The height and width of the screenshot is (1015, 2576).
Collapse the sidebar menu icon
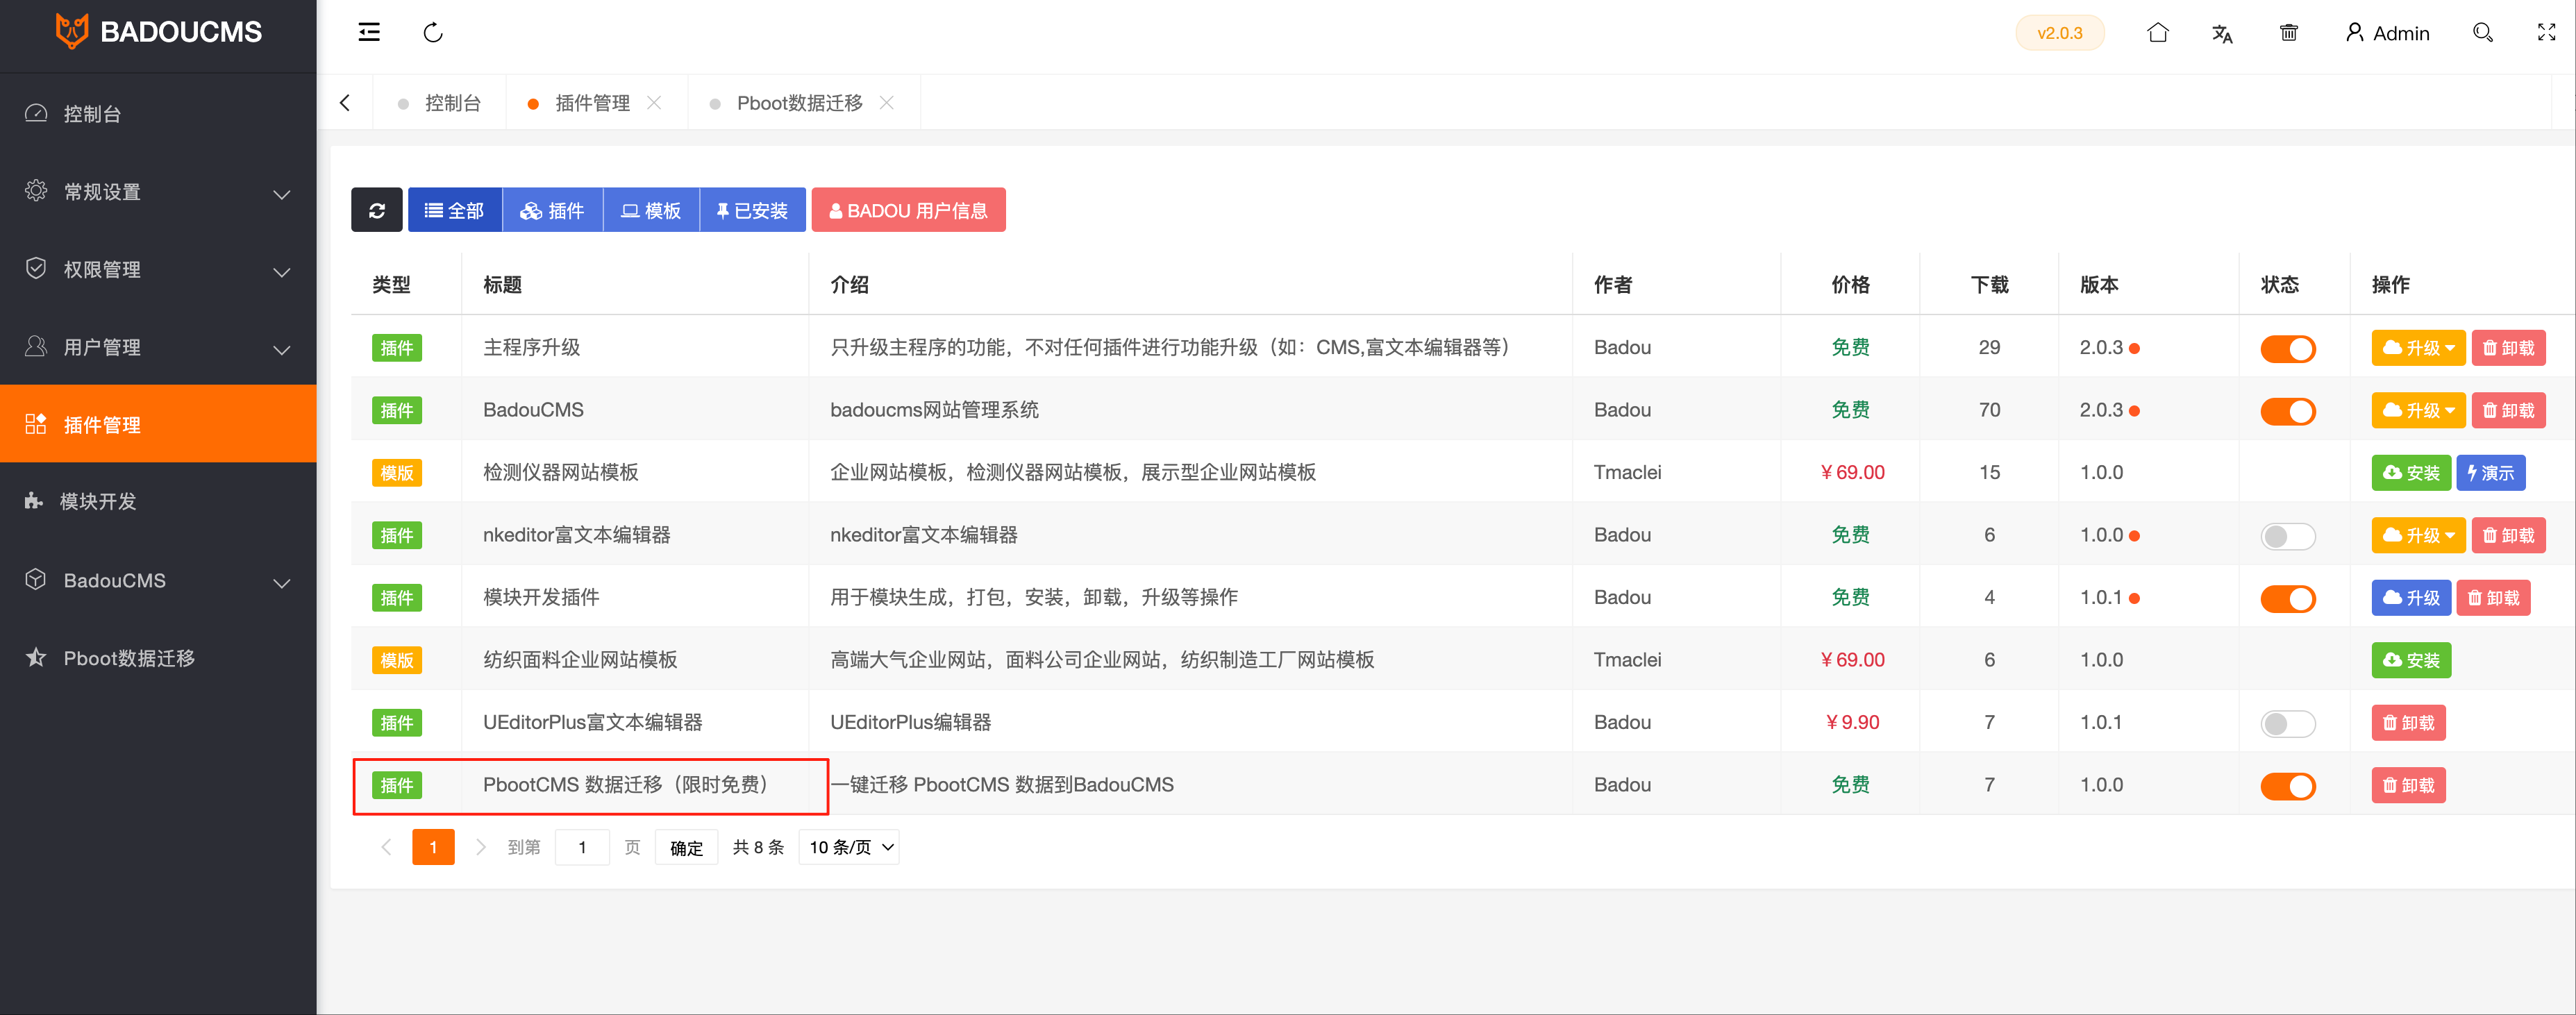click(369, 32)
